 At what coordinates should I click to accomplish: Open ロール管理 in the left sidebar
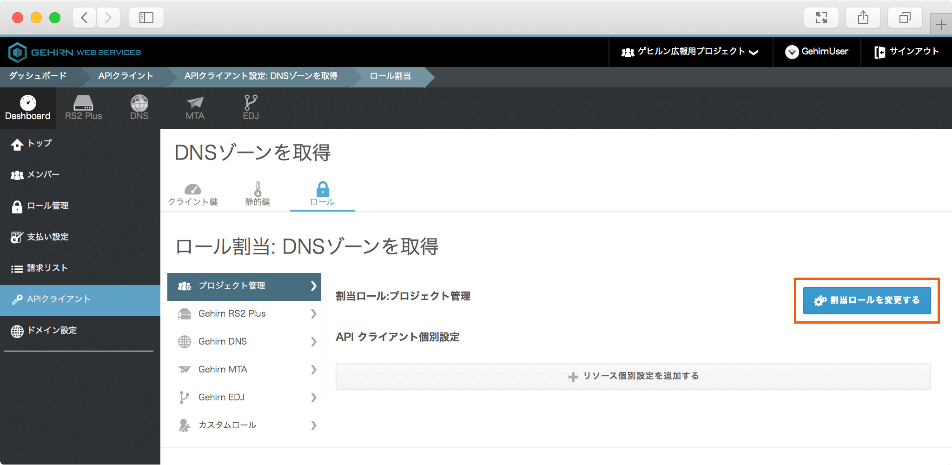coord(47,206)
